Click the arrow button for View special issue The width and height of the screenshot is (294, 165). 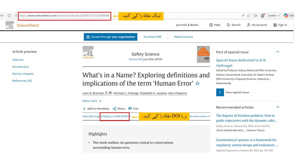[220, 92]
